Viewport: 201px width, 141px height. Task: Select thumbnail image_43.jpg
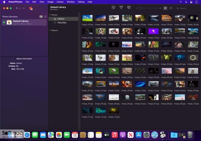point(87,18)
